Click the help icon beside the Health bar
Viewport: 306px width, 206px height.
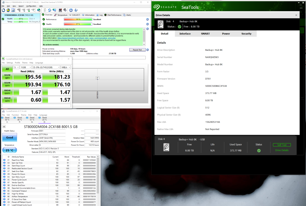click(147, 24)
